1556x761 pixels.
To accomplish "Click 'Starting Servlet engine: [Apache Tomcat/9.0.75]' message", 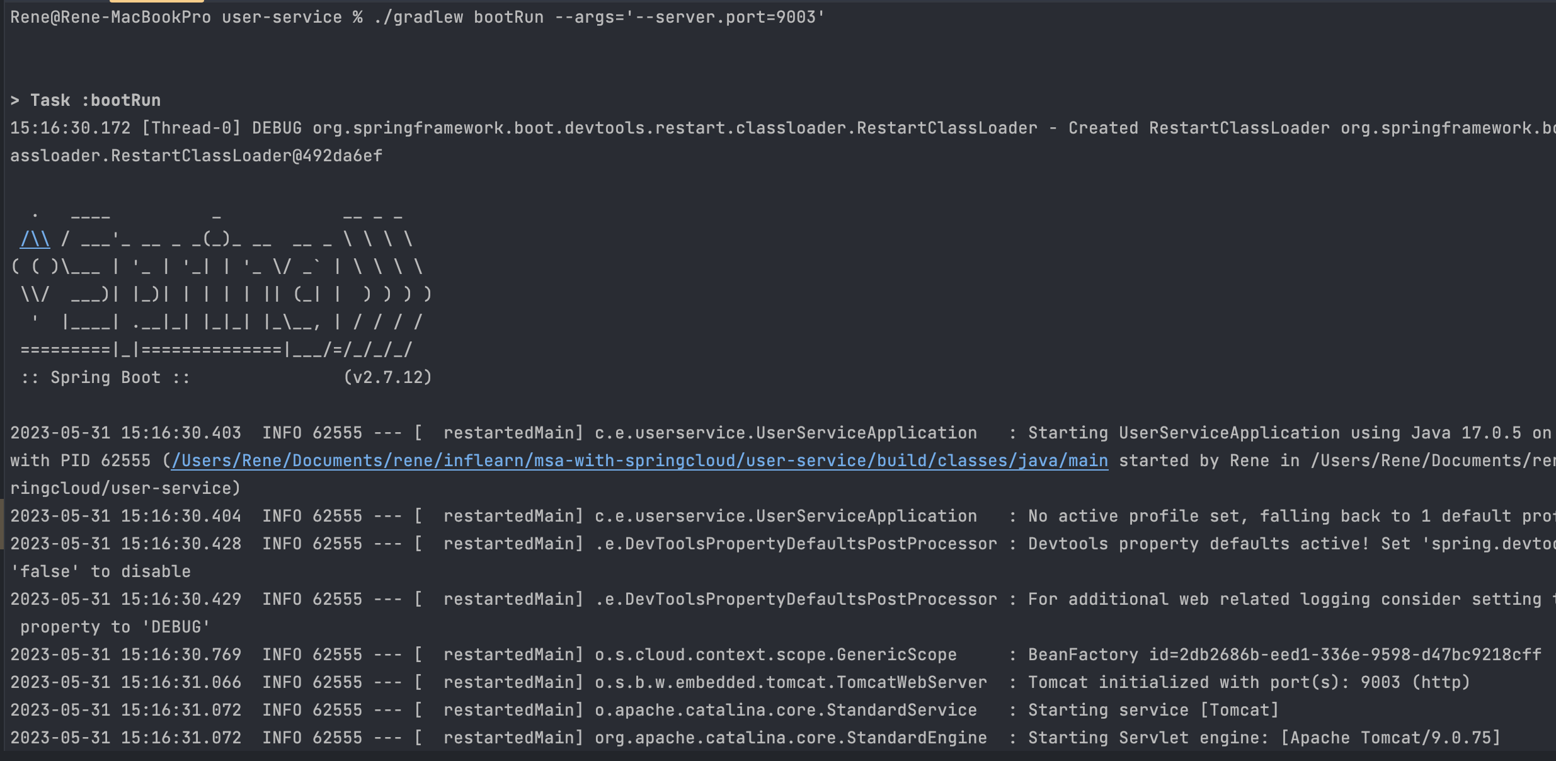I will [x=1263, y=738].
